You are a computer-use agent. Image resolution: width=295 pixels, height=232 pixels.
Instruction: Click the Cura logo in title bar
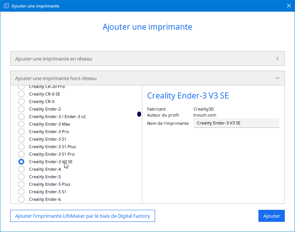tap(6, 6)
